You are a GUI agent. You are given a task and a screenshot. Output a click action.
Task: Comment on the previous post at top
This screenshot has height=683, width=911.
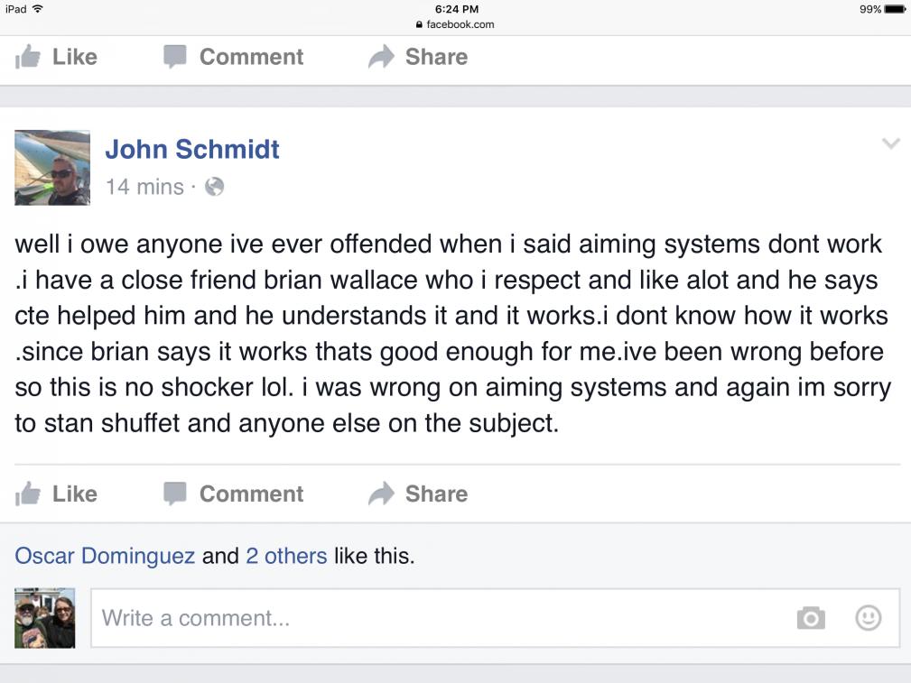234,57
